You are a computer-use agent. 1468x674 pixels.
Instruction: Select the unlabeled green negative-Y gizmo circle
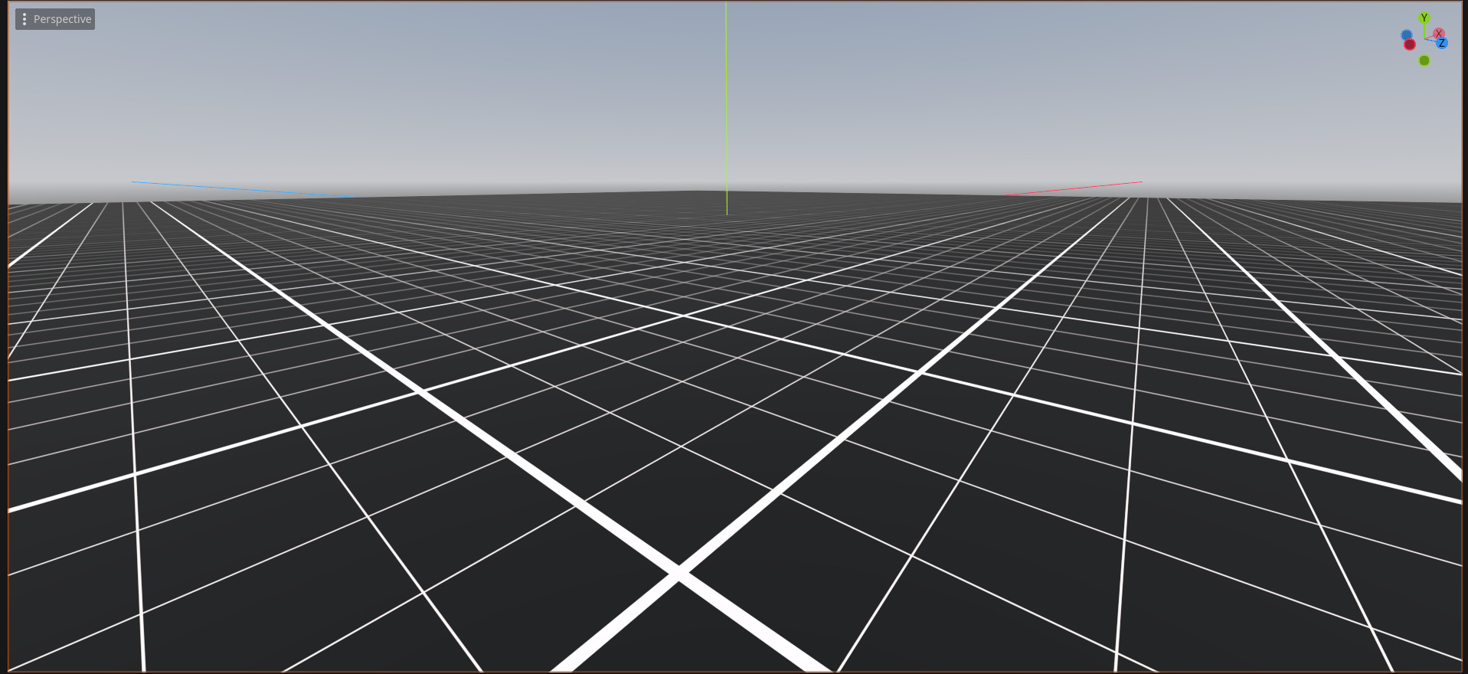pyautogui.click(x=1424, y=61)
